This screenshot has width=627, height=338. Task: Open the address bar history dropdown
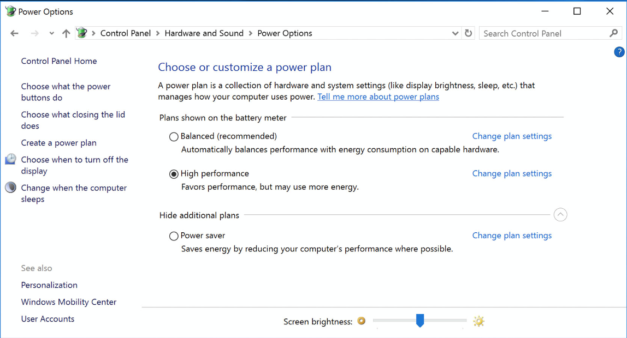pos(455,33)
